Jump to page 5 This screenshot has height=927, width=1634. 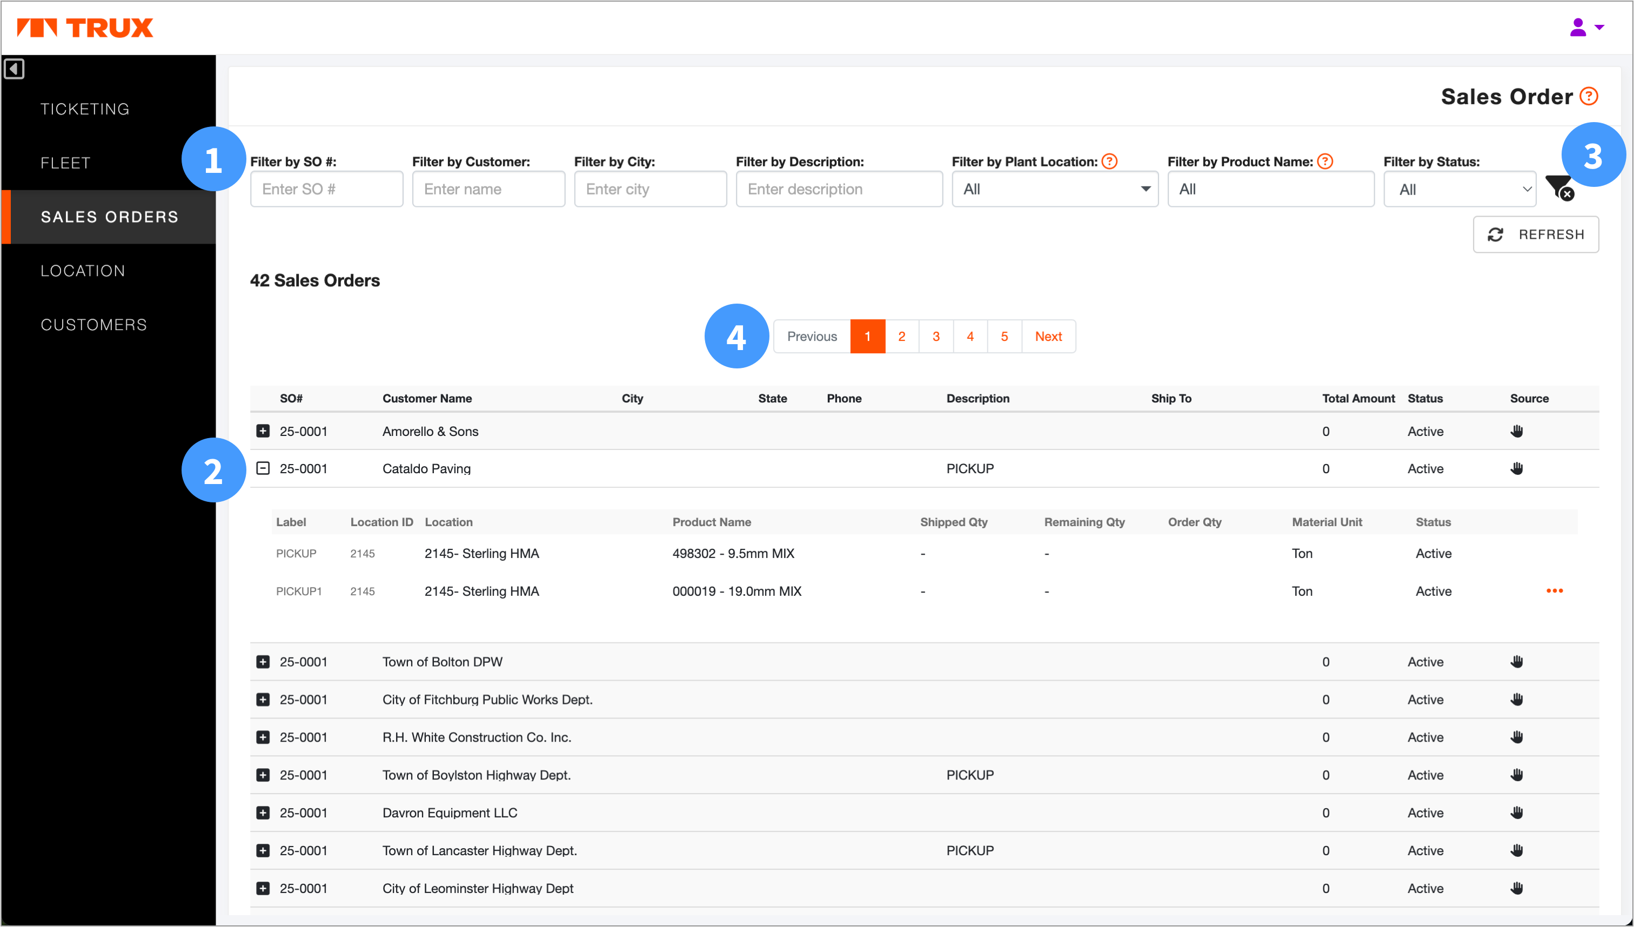pos(1004,336)
